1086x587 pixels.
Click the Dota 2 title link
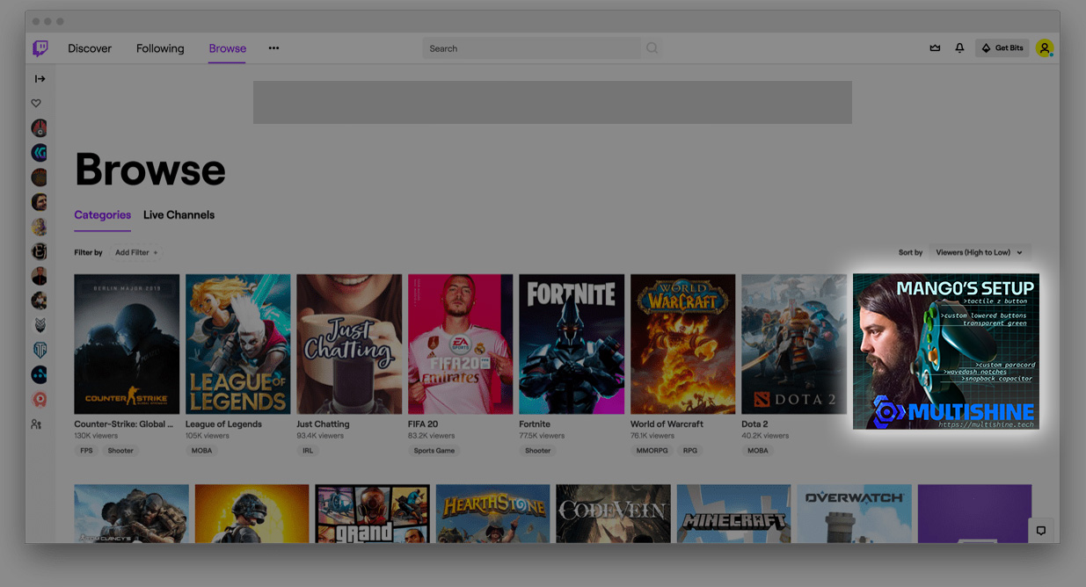click(x=754, y=424)
